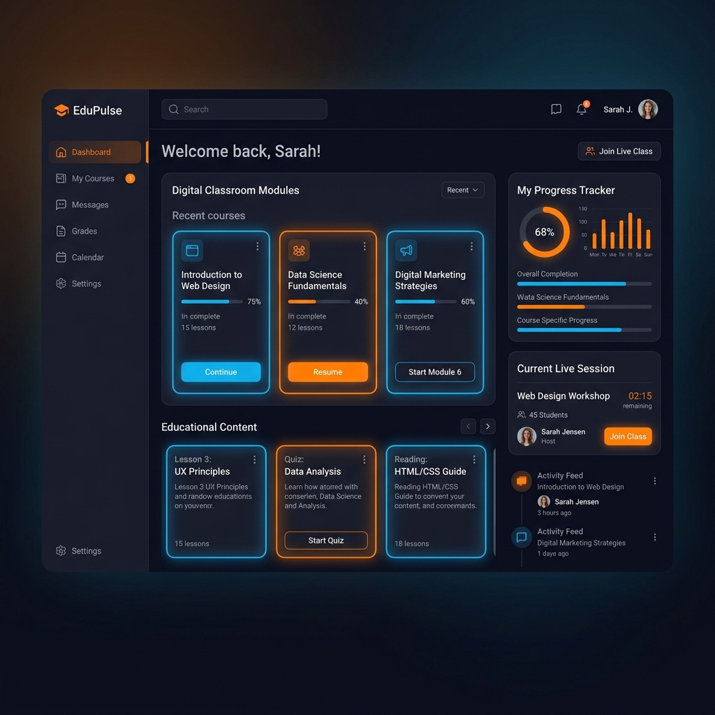Click the megaphone icon on Digital Marketing Strategies

406,250
